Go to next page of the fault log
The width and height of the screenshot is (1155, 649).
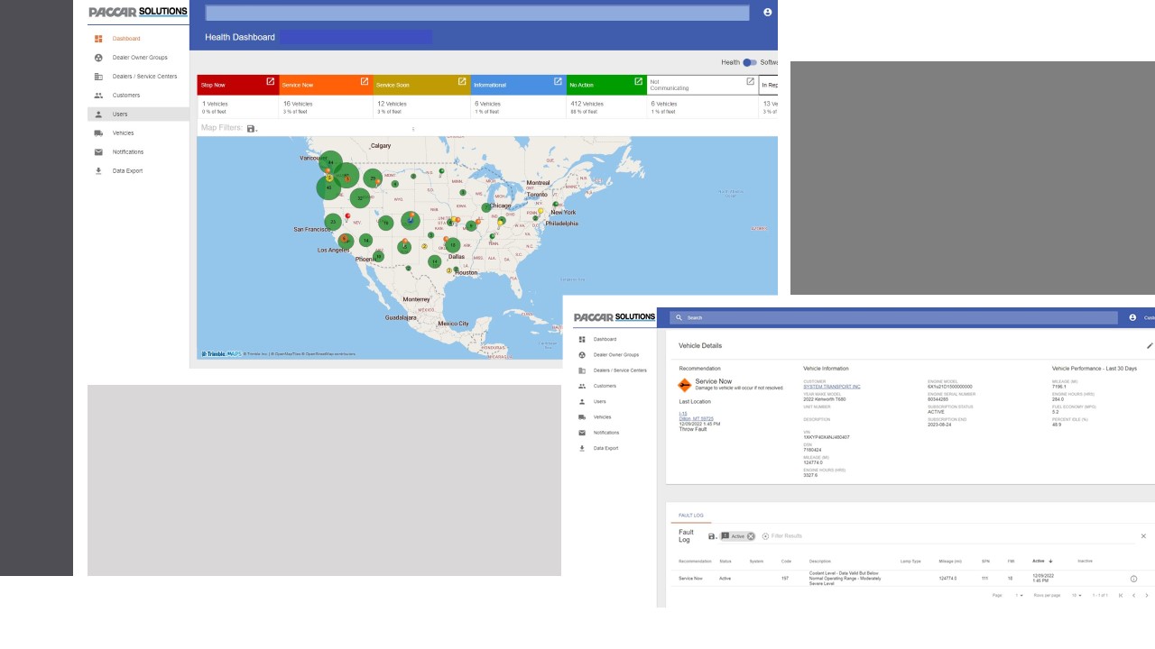(1147, 596)
